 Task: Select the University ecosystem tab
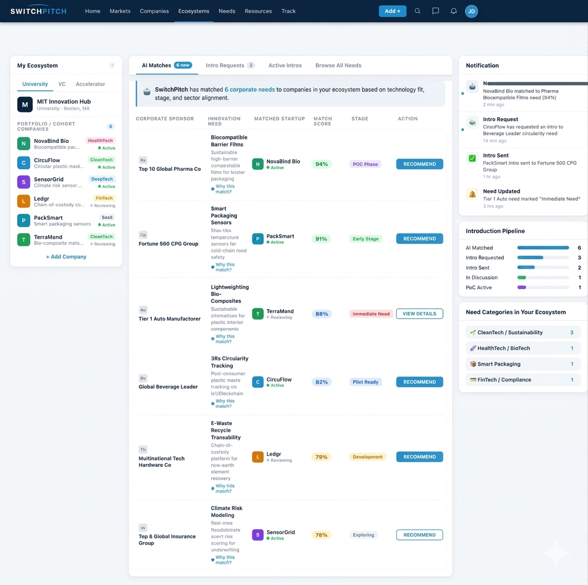click(x=35, y=84)
